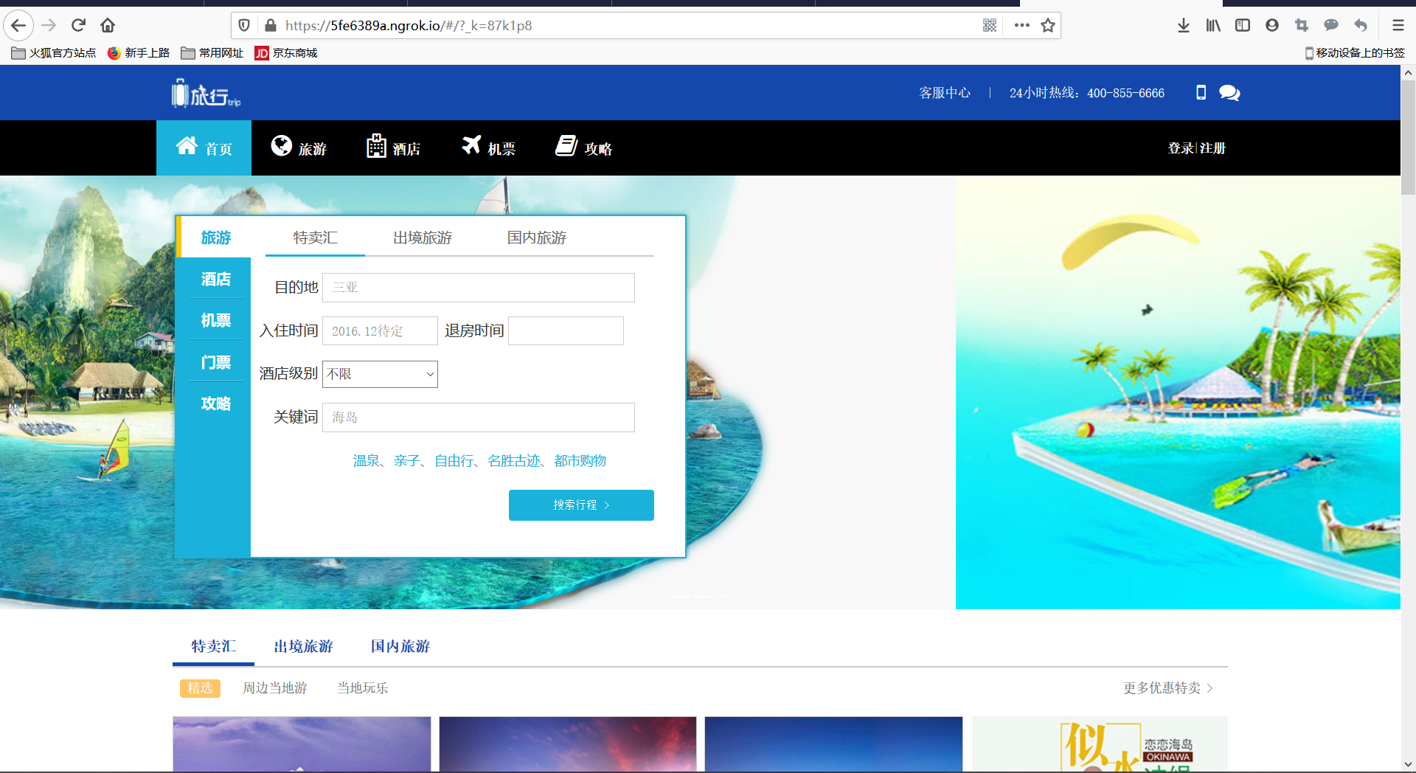Screen dimensions: 1416x773
Task: Open the mobile phone icon in header
Action: (1201, 92)
